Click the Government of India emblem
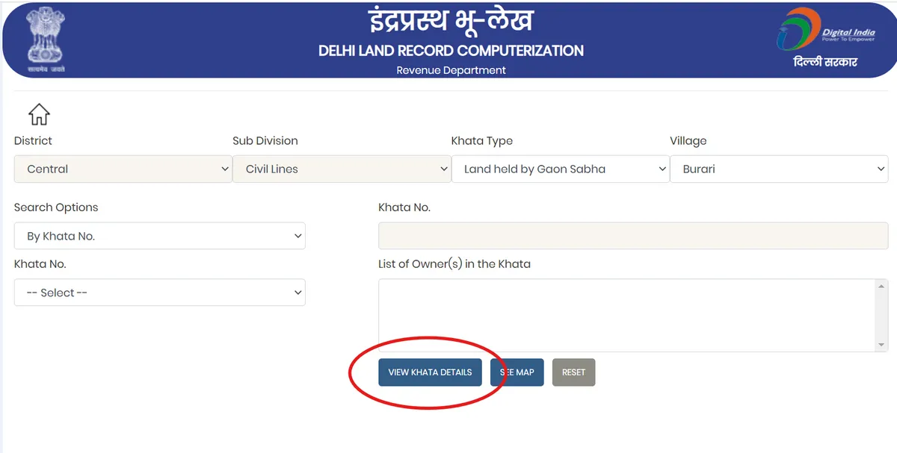The width and height of the screenshot is (897, 453). (x=46, y=39)
